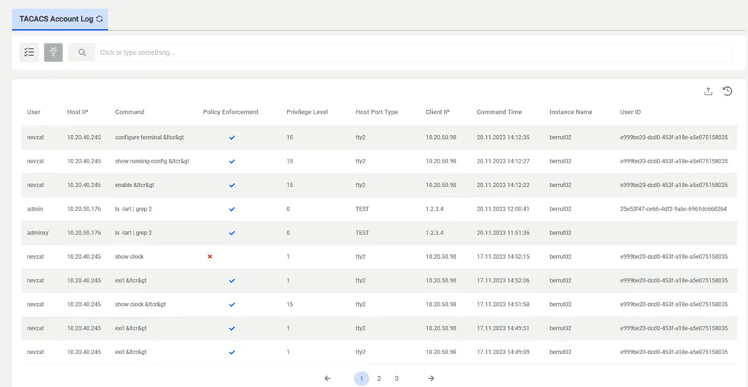
Task: Click checkmark in configure terminal row
Action: click(232, 137)
